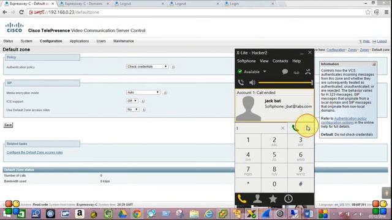Dial the 9 key on the X-Lite dialpad
This screenshot has height=220, width=392.
301,170
